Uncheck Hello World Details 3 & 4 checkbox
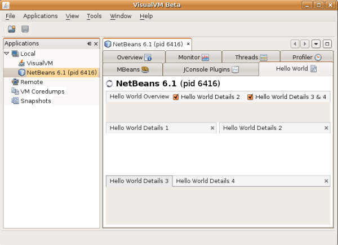 [250, 97]
